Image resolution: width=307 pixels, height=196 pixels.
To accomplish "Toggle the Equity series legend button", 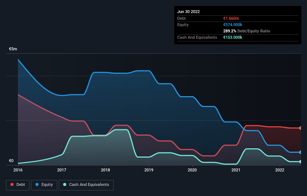I will coord(44,185).
